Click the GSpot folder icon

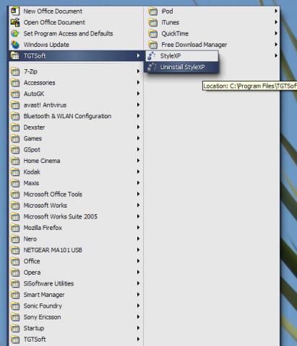pyautogui.click(x=15, y=150)
